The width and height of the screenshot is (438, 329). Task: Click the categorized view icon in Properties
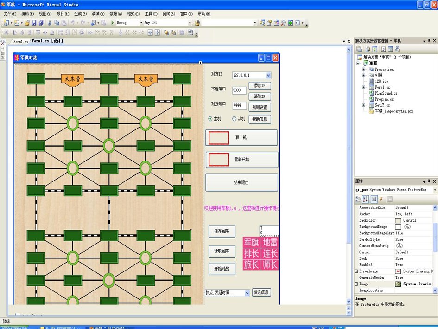click(x=358, y=199)
